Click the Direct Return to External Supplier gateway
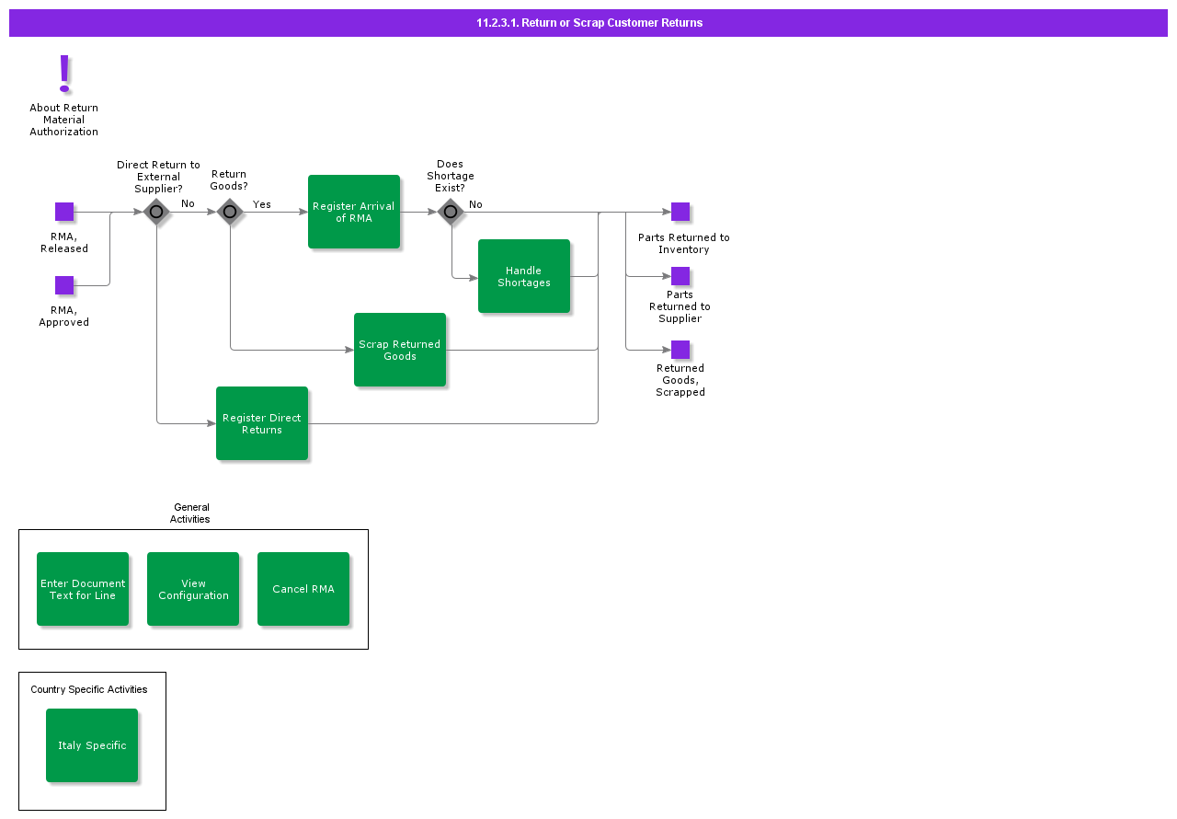Viewport: 1177px width, 819px height. tap(156, 212)
